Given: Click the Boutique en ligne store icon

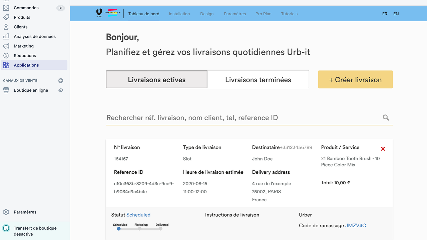Looking at the screenshot, I should pyautogui.click(x=6, y=90).
